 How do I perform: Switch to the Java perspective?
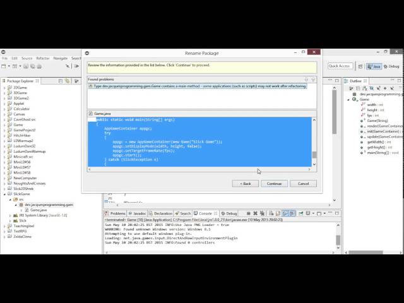click(374, 66)
